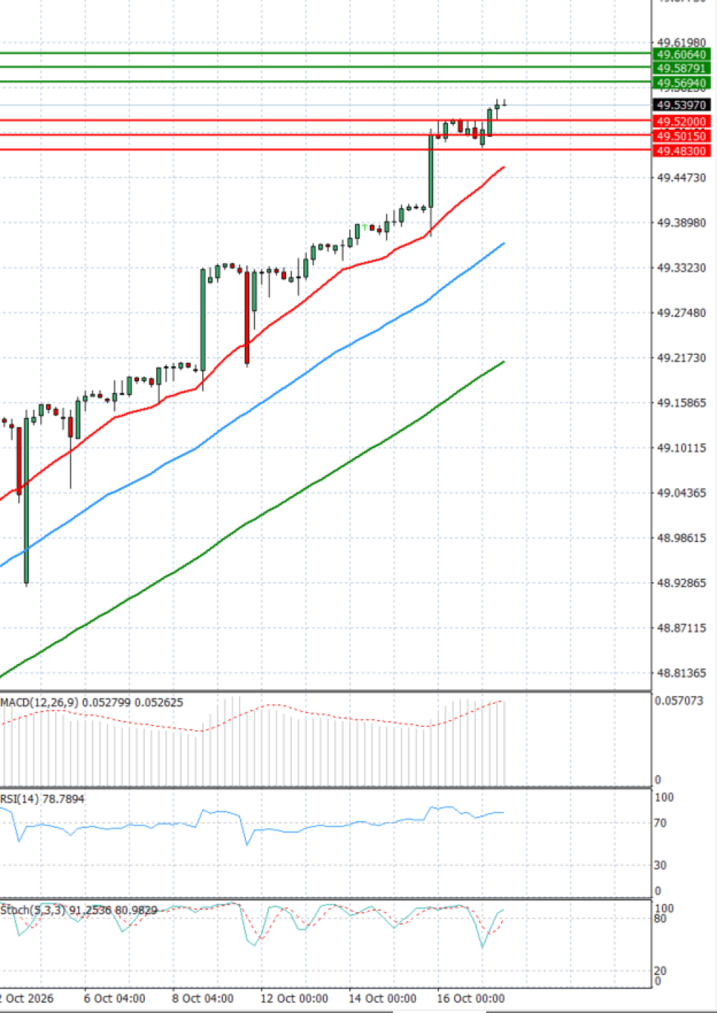Click the 80 level on Stochastic scale
The width and height of the screenshot is (717, 1013).
tap(660, 918)
